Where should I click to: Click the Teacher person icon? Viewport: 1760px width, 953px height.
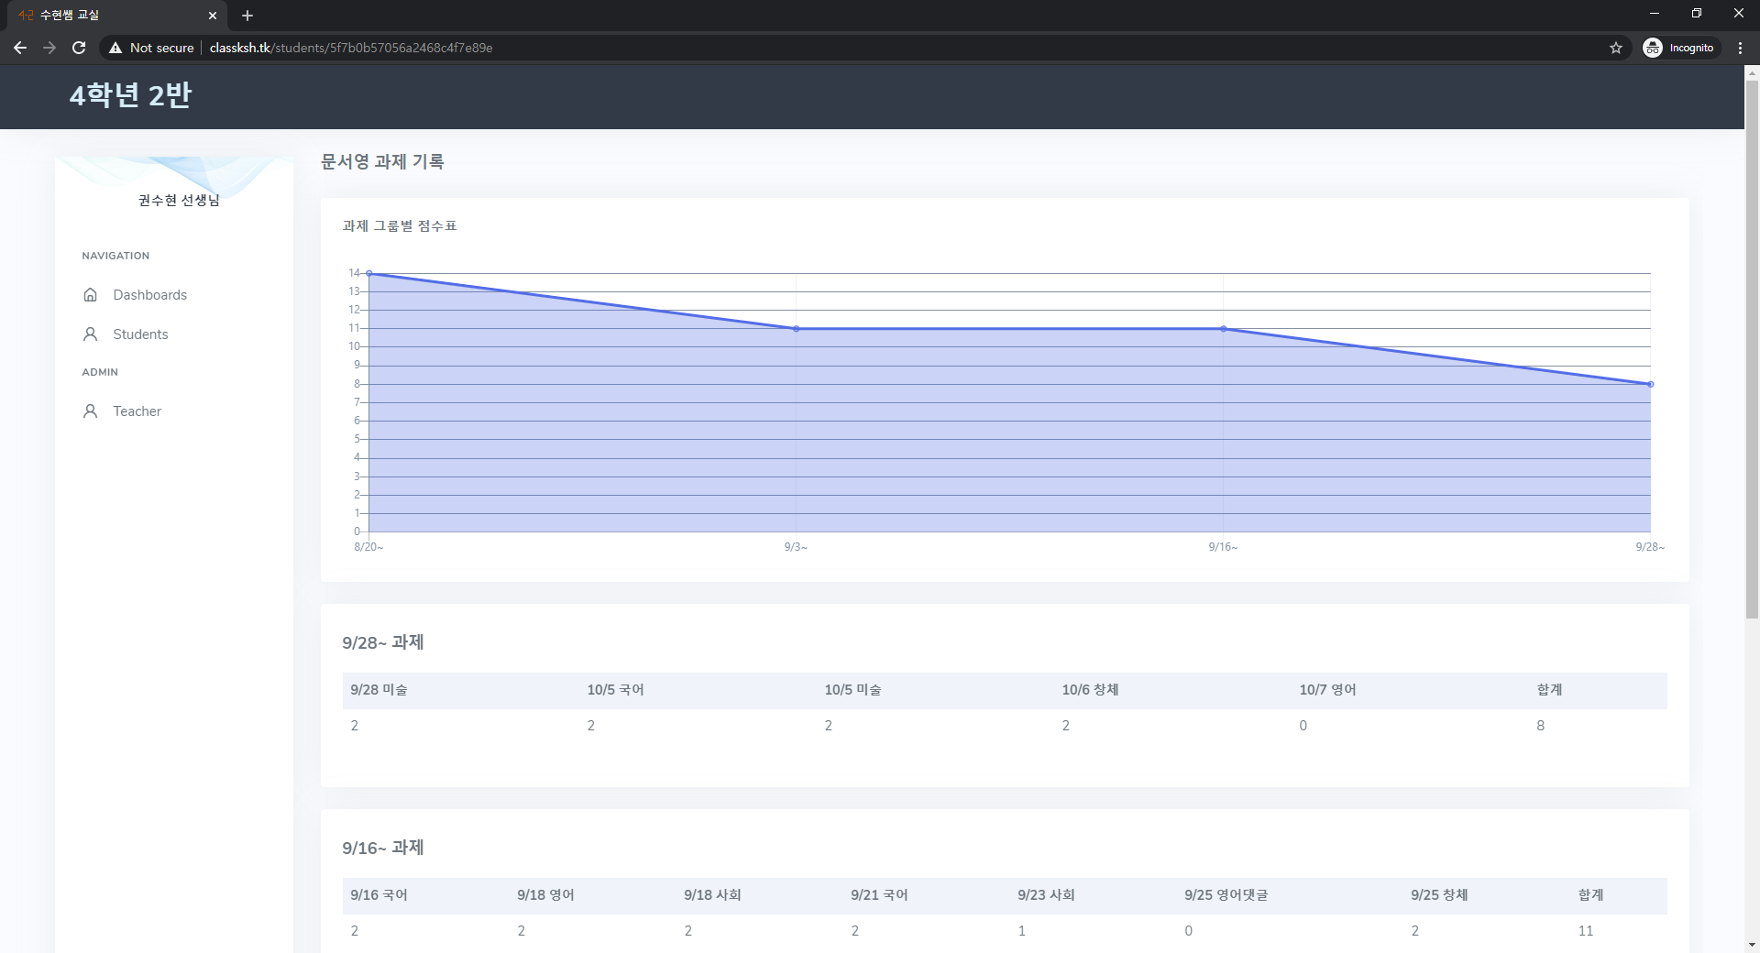(90, 411)
